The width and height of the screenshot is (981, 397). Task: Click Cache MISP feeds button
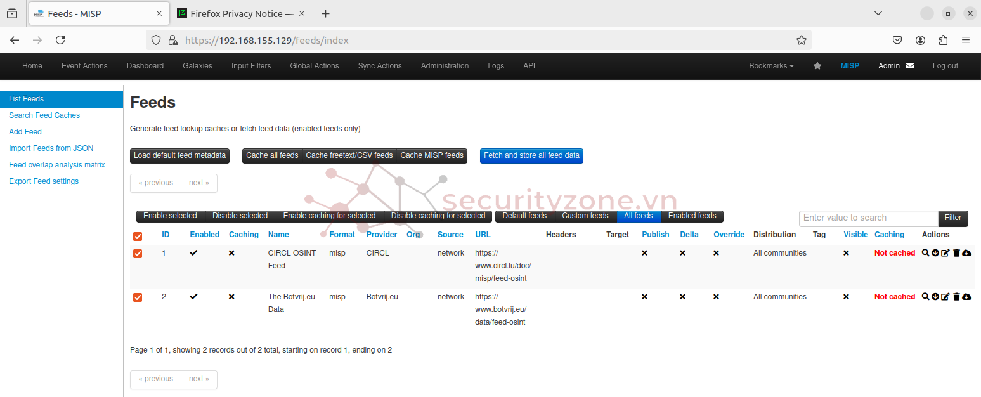432,156
